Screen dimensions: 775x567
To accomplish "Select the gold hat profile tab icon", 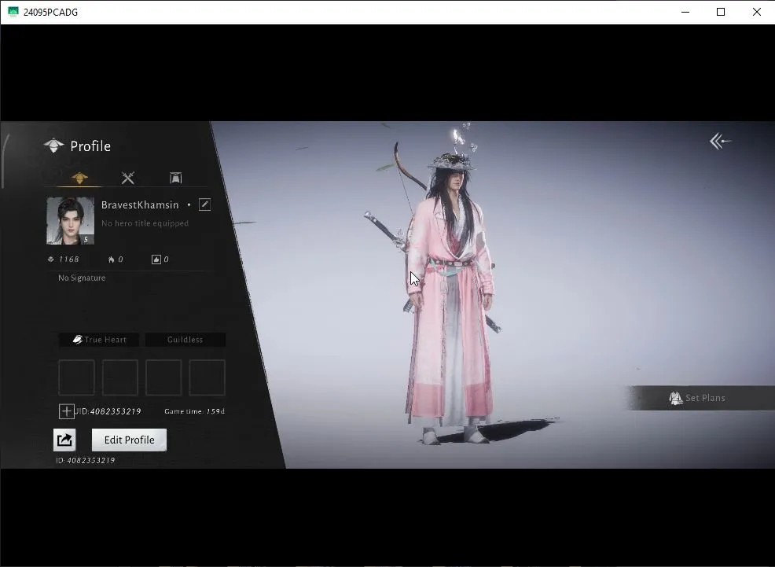I will tap(79, 178).
